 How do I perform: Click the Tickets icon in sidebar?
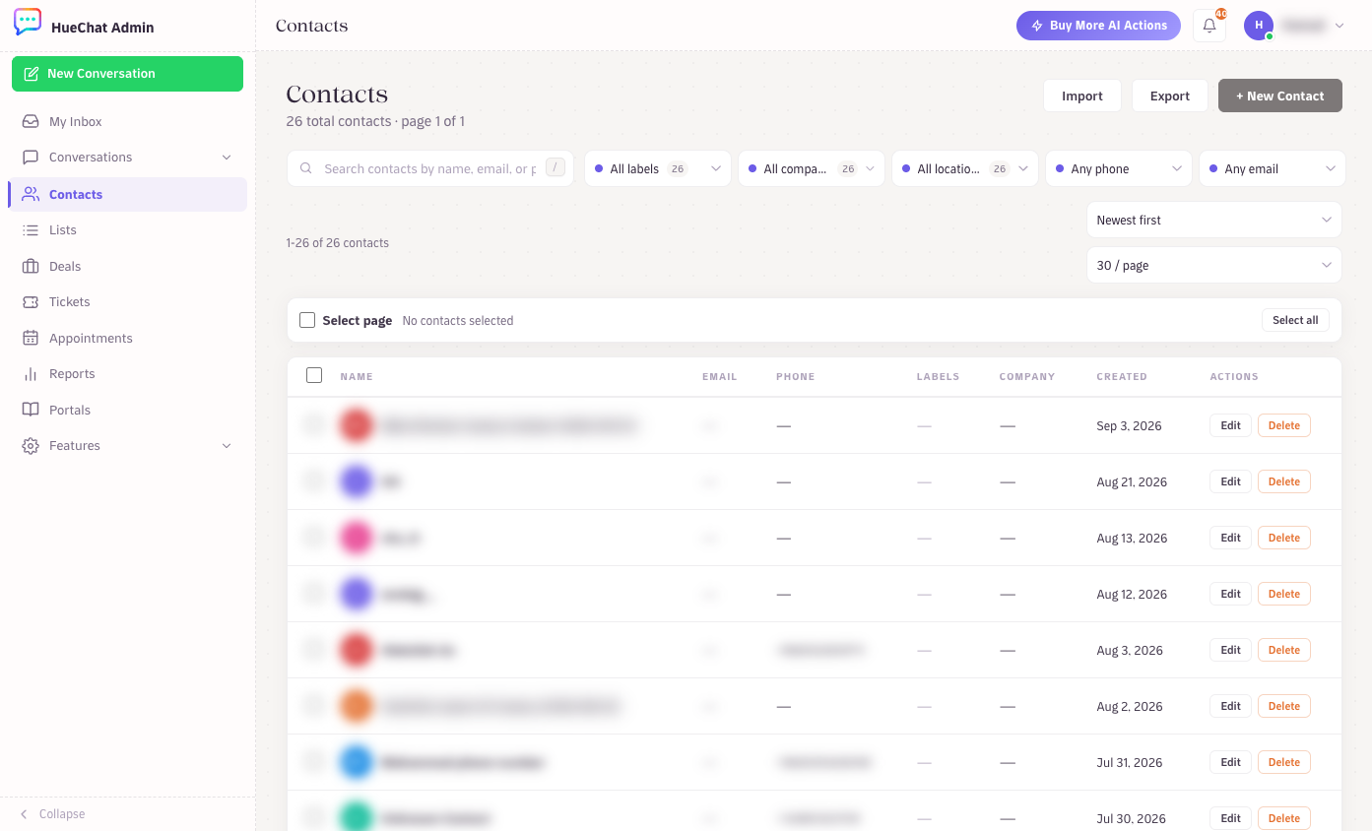click(31, 302)
